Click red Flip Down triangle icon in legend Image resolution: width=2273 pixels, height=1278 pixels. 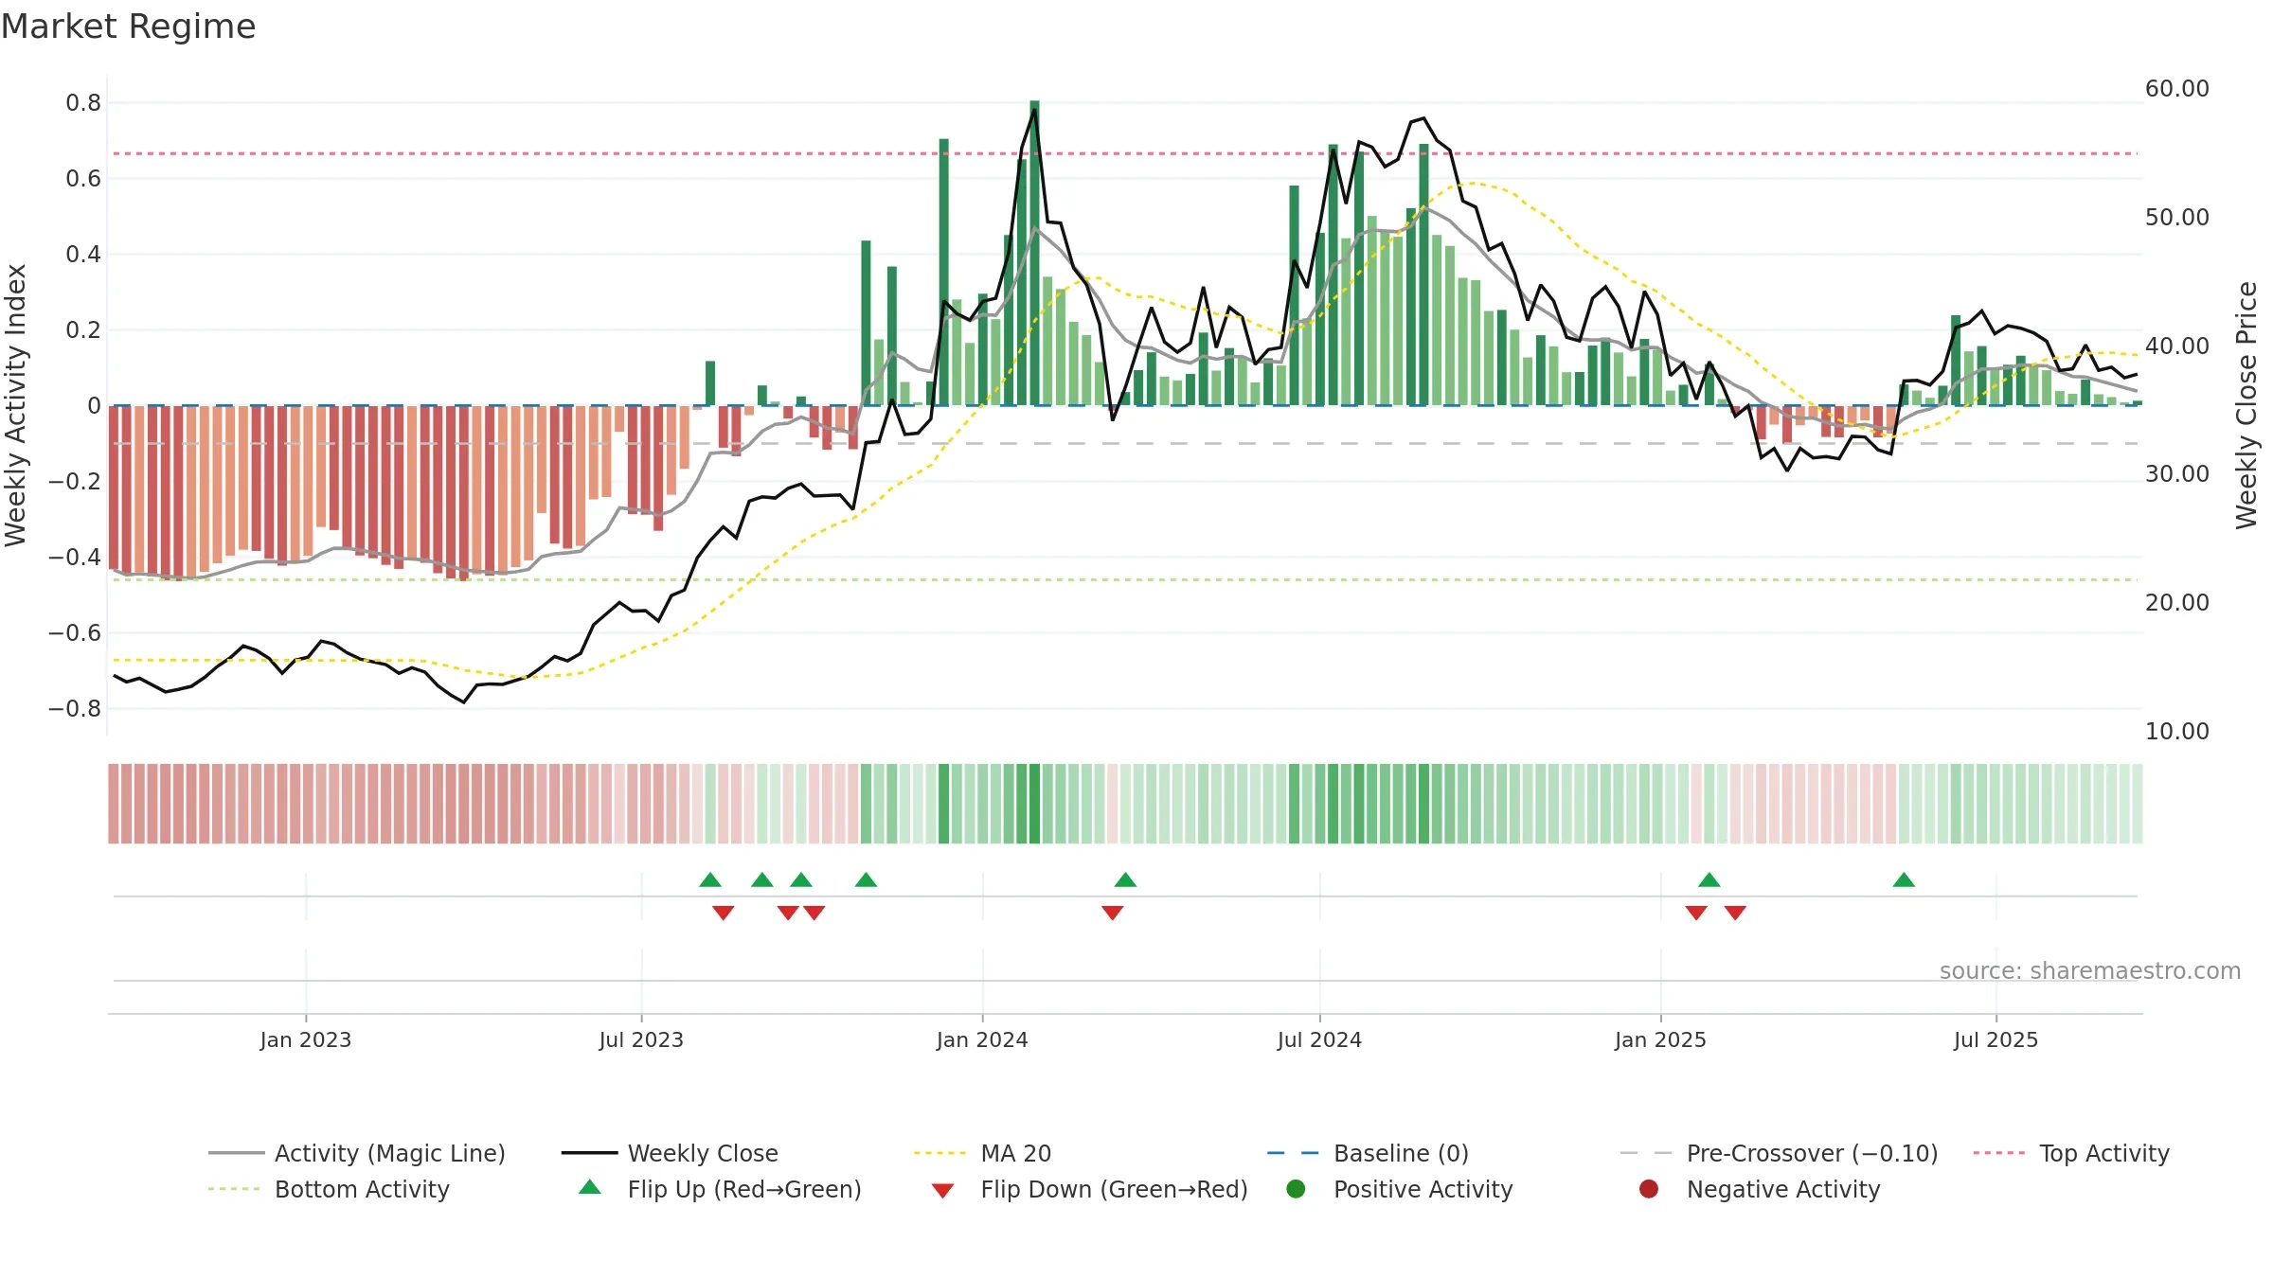(942, 1191)
